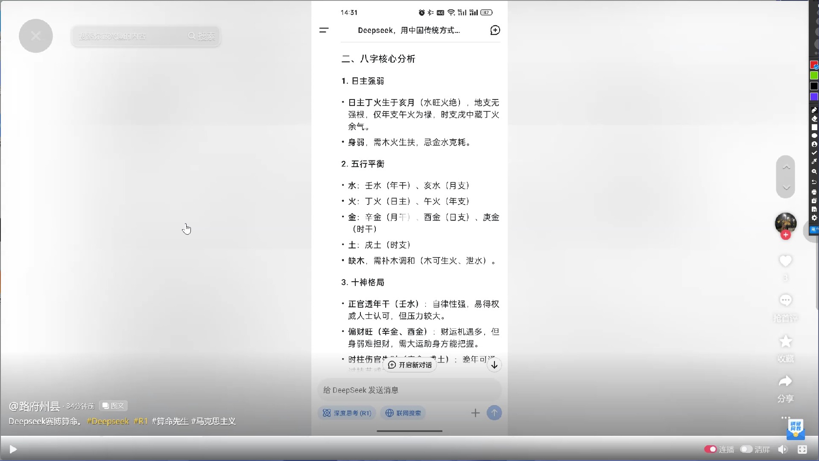Toggle the 连播 autoplay switch

[711, 449]
